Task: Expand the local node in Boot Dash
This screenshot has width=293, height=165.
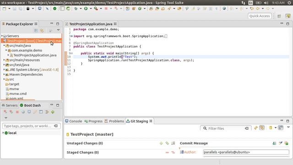Action: click(x=3, y=133)
